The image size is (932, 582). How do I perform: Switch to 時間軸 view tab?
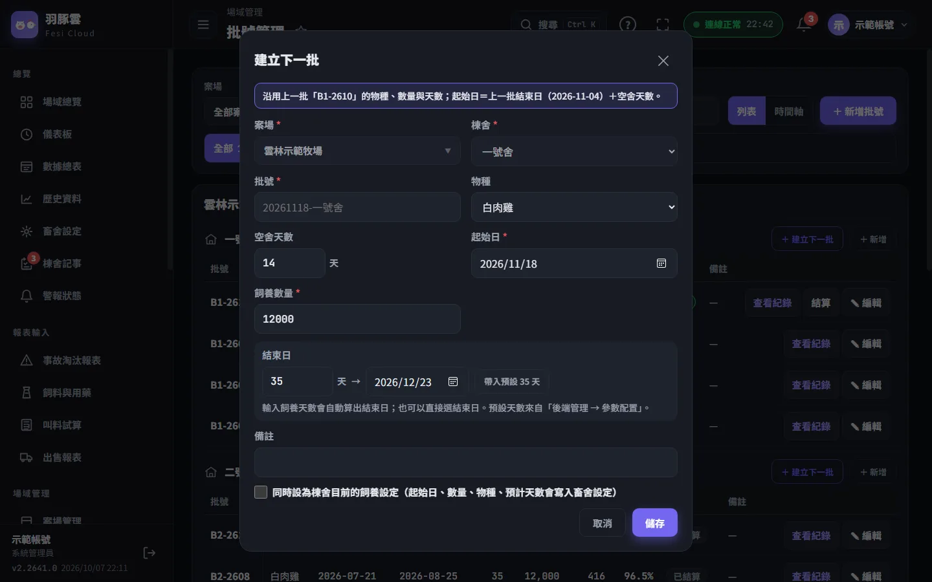(788, 111)
